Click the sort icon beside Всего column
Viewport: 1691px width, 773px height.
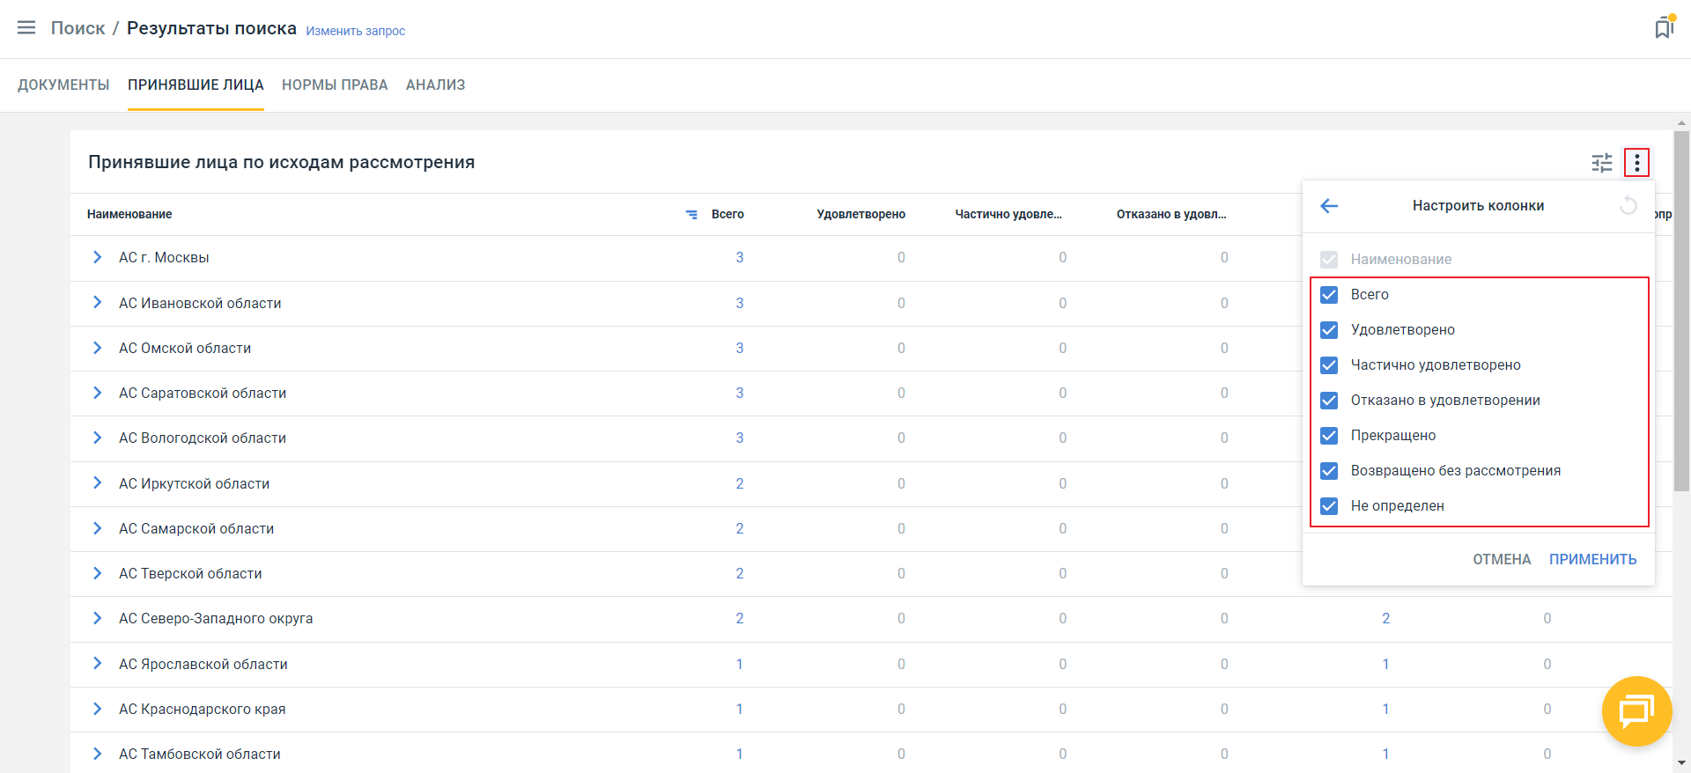pos(691,214)
